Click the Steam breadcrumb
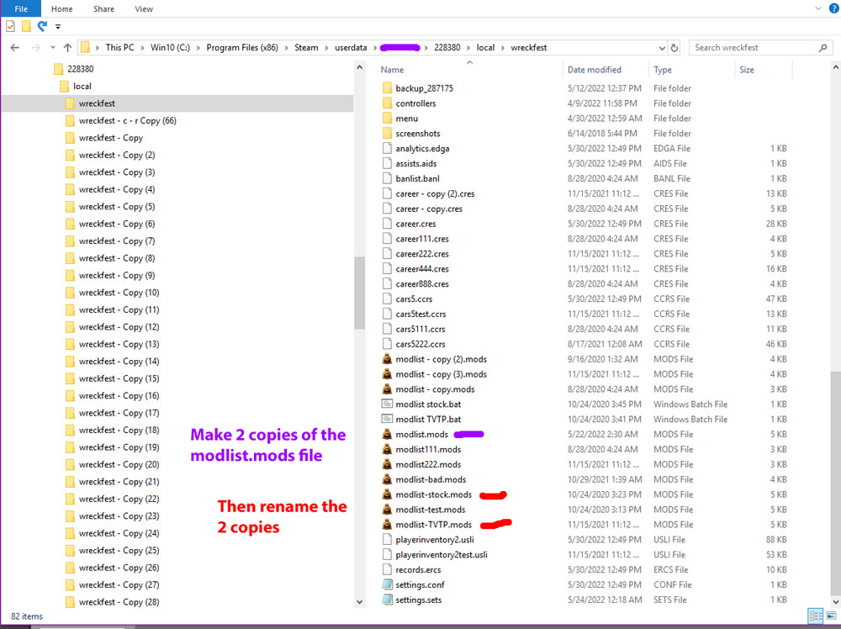Viewport: 841px width, 629px height. pos(306,48)
